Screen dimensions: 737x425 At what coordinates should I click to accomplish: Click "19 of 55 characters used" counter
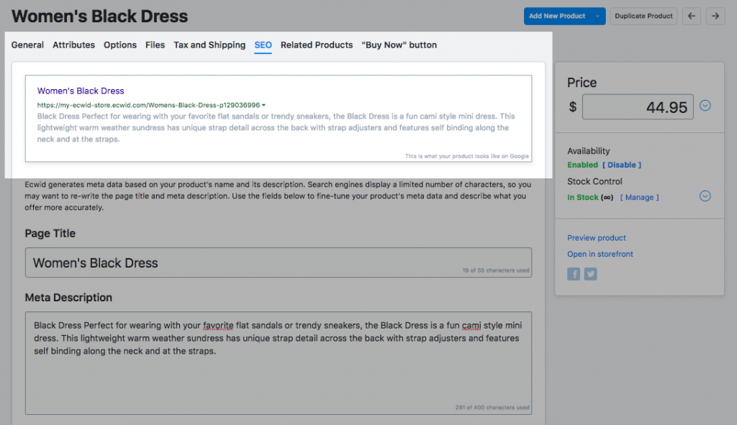(x=496, y=270)
